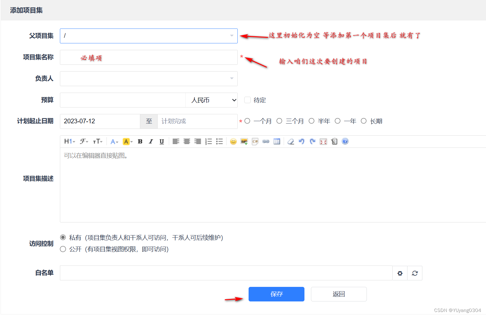Image resolution: width=486 pixels, height=316 pixels.
Task: Click the 保存 button
Action: [x=277, y=294]
